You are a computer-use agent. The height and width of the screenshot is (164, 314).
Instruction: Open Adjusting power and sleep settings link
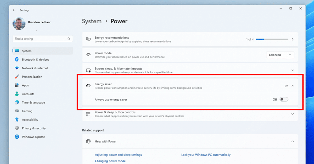(118, 155)
